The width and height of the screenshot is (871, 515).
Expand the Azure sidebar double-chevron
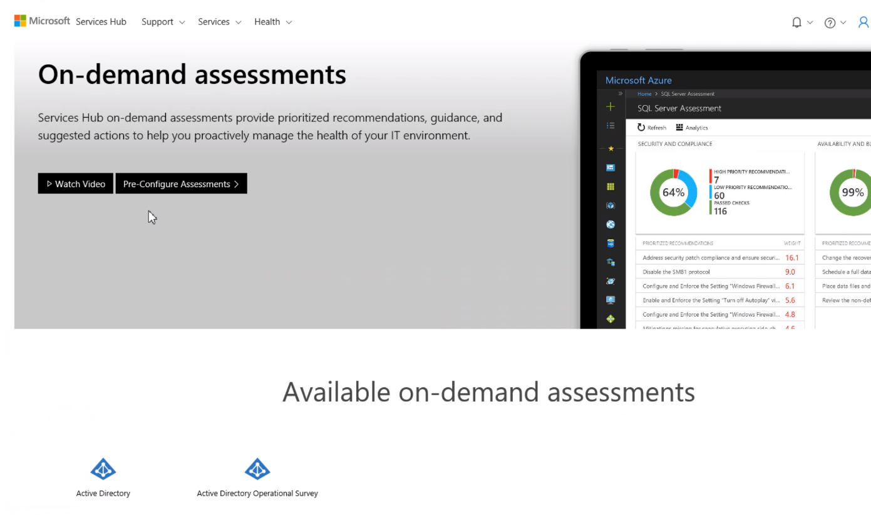(620, 93)
